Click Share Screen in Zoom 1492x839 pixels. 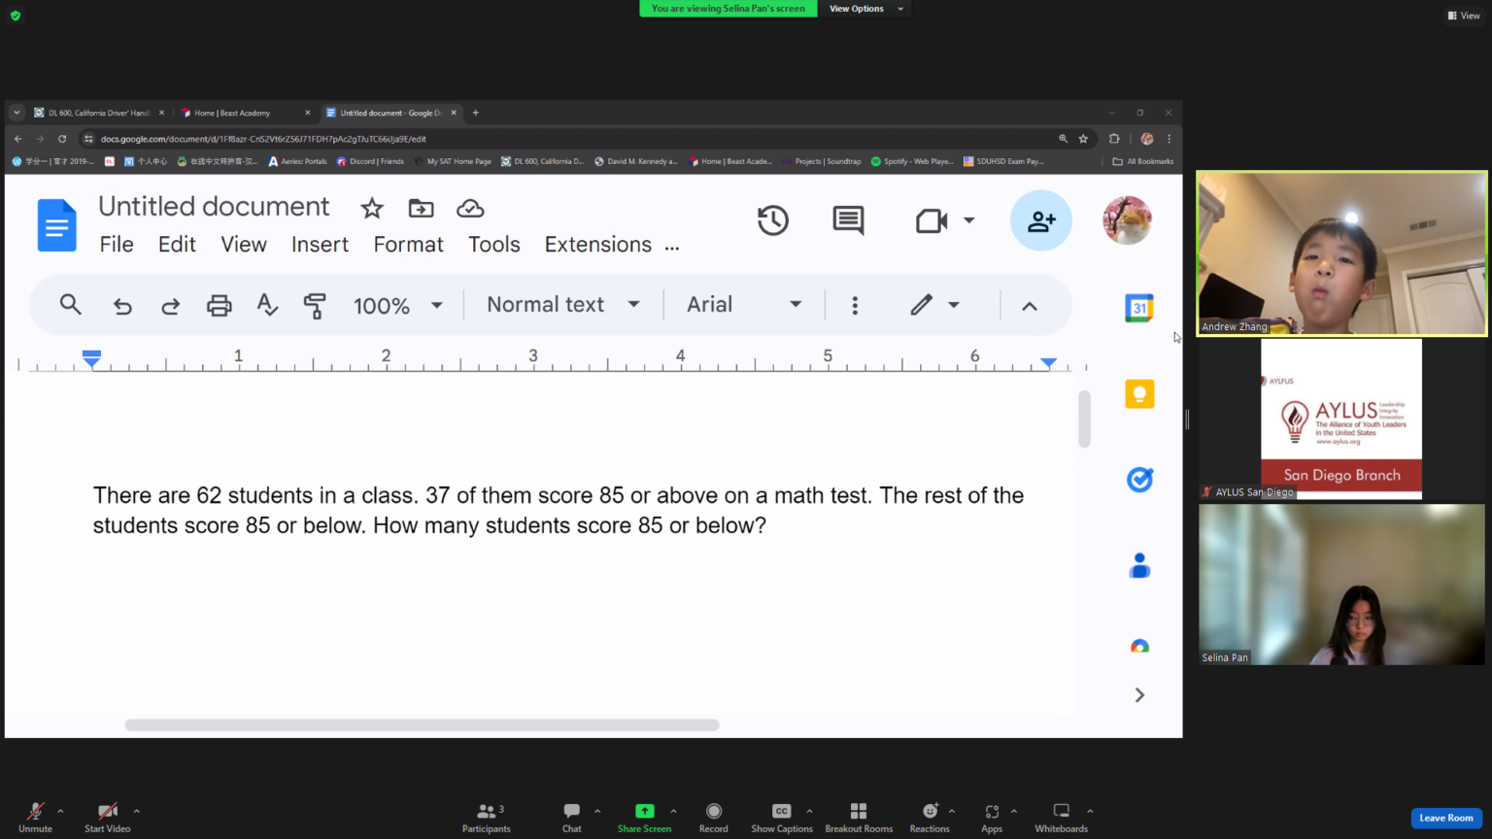(644, 817)
